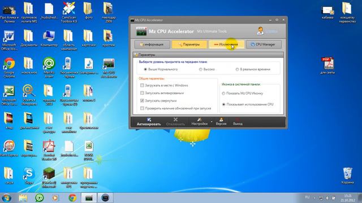Open Искать в Интернете desktop shortcut

pos(29,95)
